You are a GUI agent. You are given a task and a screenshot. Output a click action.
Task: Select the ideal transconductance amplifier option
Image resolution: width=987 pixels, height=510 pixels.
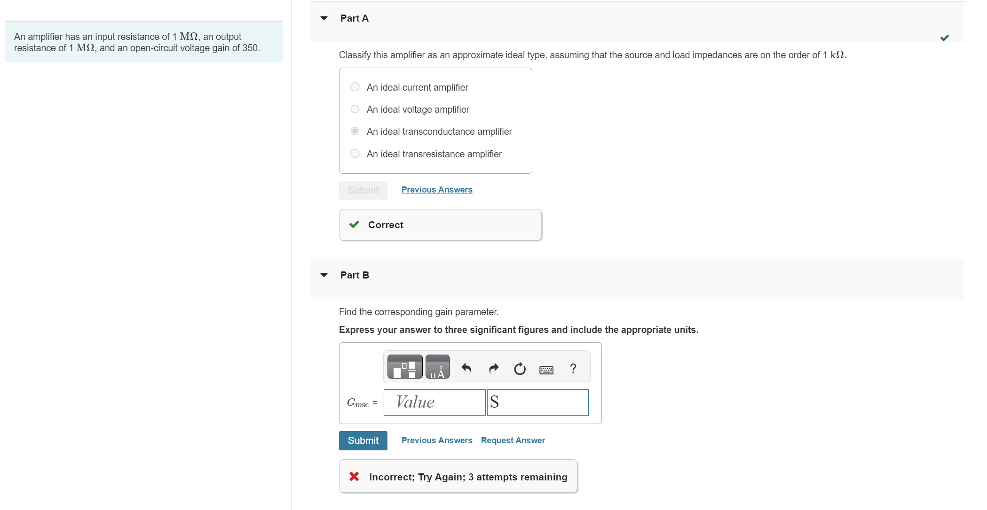point(355,131)
